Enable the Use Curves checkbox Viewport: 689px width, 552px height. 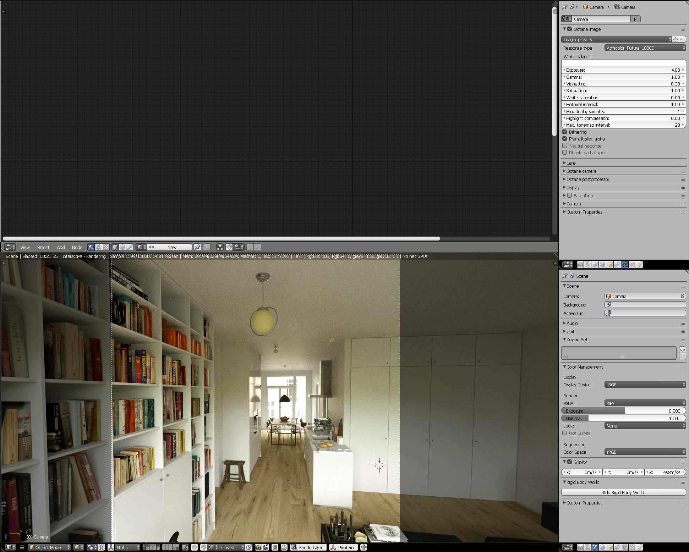565,433
